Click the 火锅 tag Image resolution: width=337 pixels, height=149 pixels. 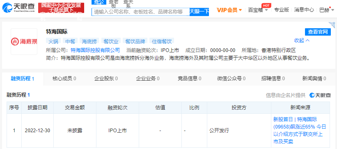[53, 41]
